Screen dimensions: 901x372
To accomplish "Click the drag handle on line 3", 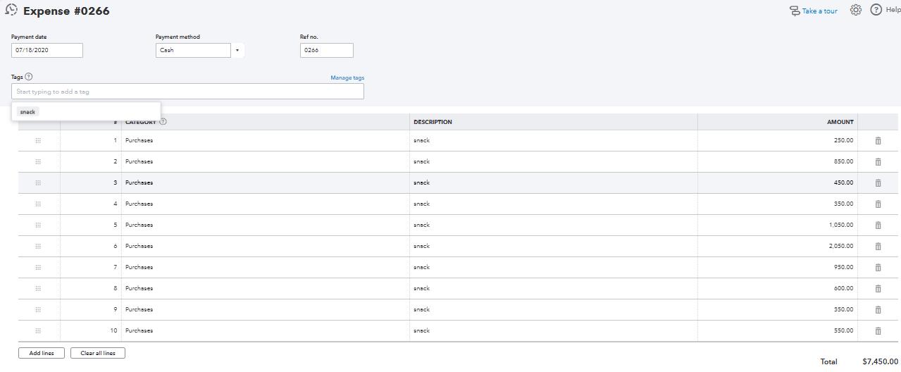I will 38,183.
